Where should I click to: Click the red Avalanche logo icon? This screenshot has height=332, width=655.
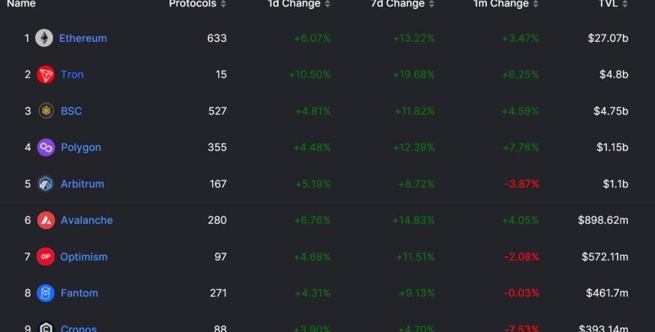pos(46,220)
